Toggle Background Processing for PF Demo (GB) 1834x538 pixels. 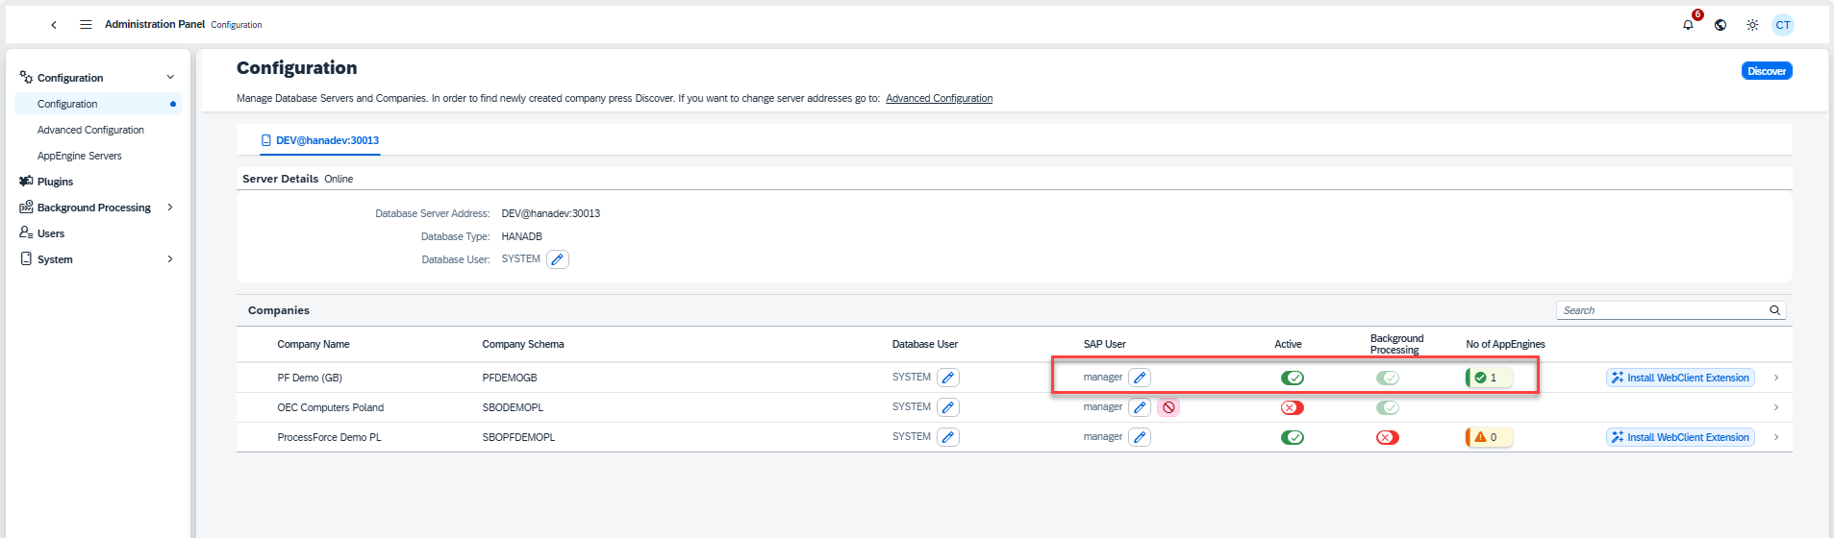1388,378
